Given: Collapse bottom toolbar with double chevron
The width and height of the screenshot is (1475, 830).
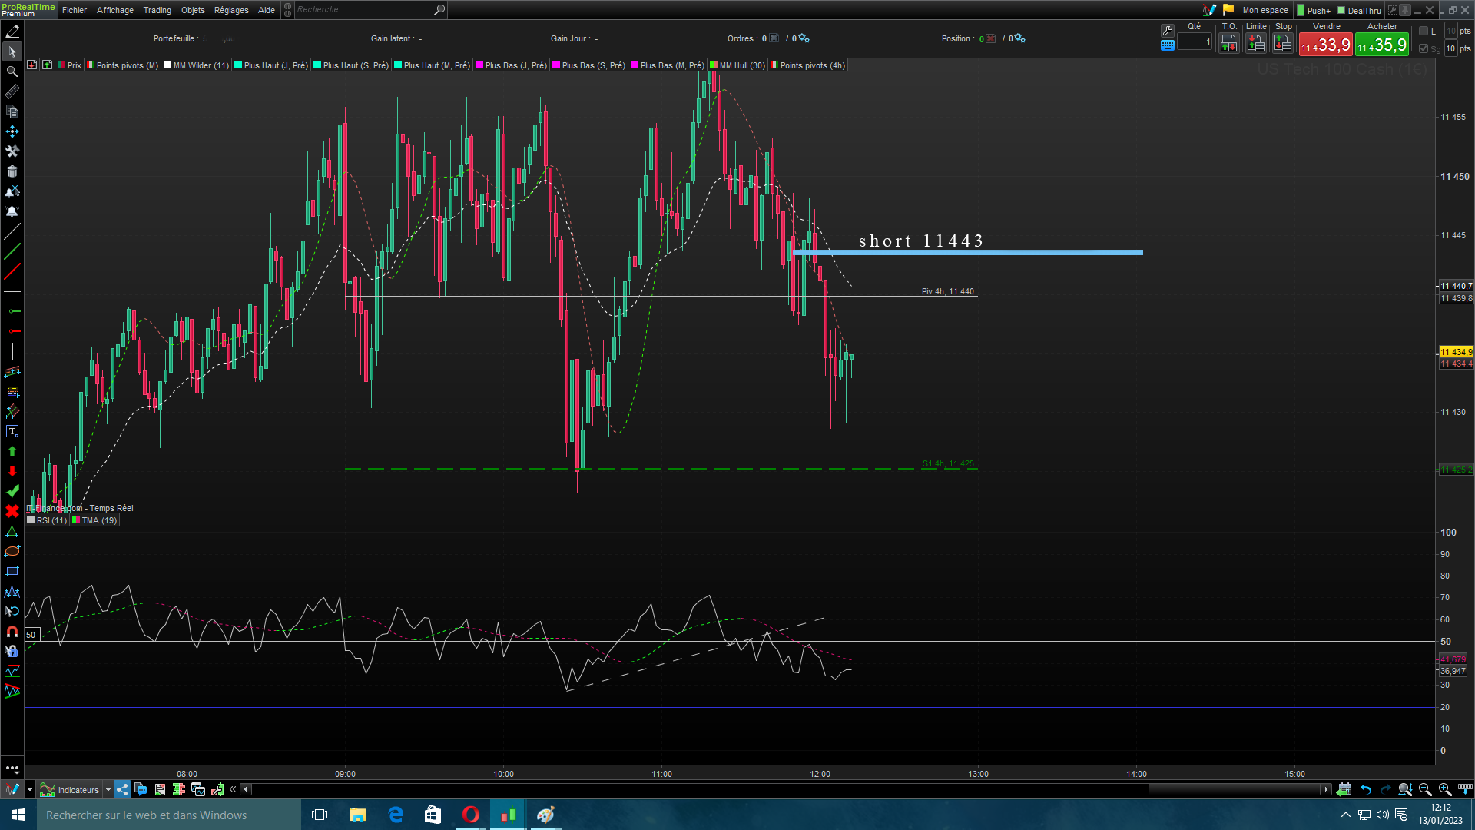Looking at the screenshot, I should (233, 789).
